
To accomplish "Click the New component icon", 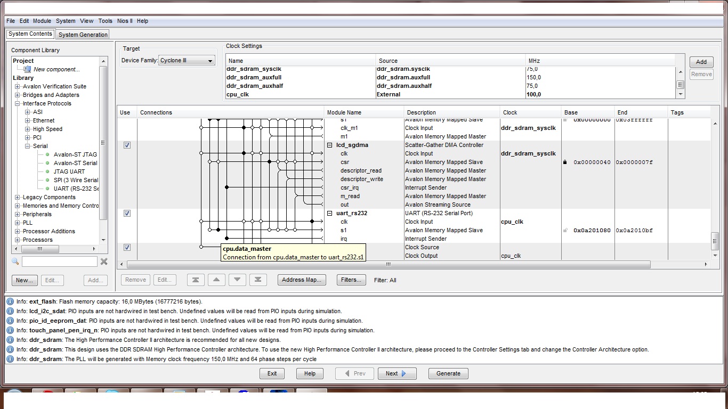I will click(27, 69).
